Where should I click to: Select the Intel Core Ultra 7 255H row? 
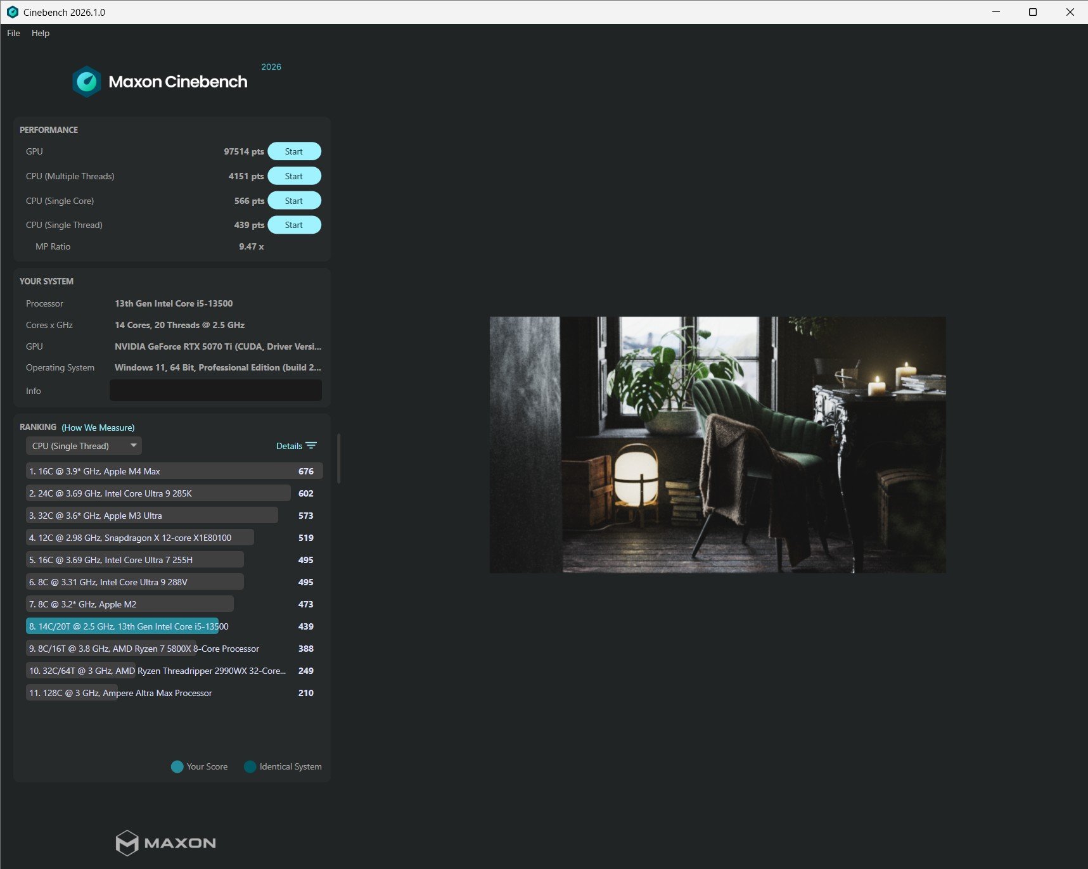point(174,559)
